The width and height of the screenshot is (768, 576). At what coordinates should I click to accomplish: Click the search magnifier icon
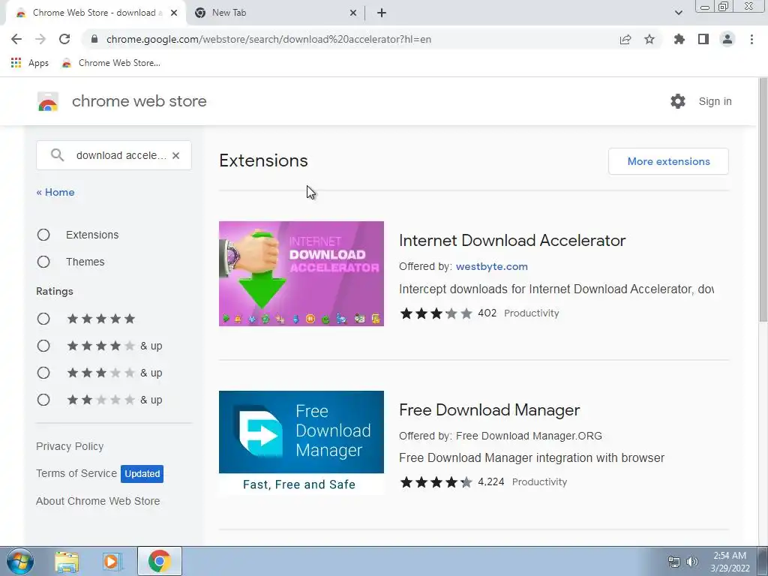[x=57, y=155]
